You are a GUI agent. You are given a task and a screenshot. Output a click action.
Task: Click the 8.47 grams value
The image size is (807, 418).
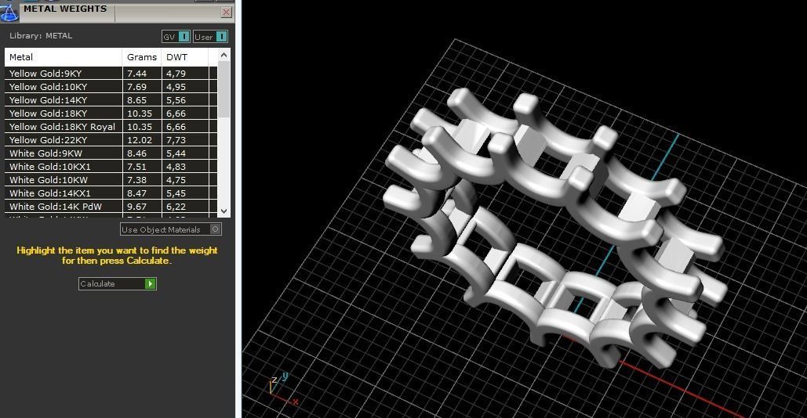point(137,193)
